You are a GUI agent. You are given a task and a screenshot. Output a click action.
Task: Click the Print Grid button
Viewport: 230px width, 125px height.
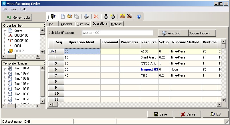click(x=173, y=33)
